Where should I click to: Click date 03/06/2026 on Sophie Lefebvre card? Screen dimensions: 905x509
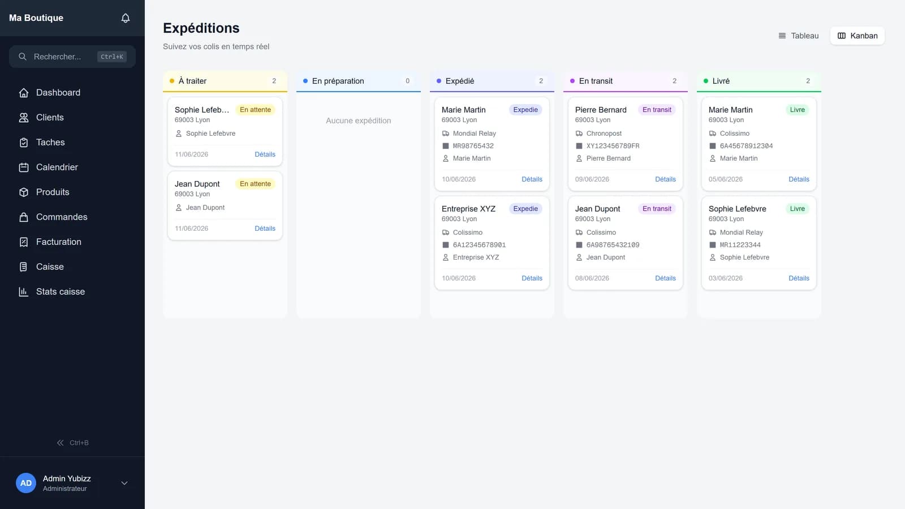pos(726,278)
